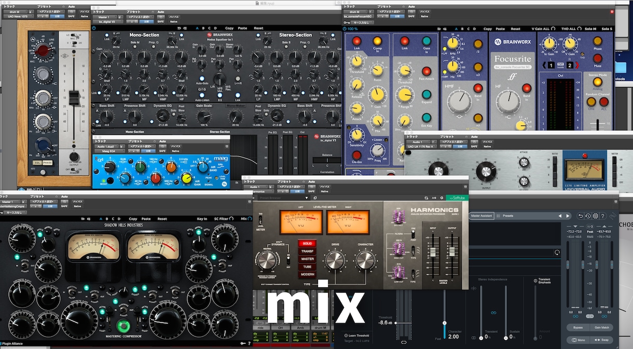The height and width of the screenshot is (349, 633).
Task: Select settings slot C in Shadow Hills toolbar
Action: pyautogui.click(x=113, y=219)
